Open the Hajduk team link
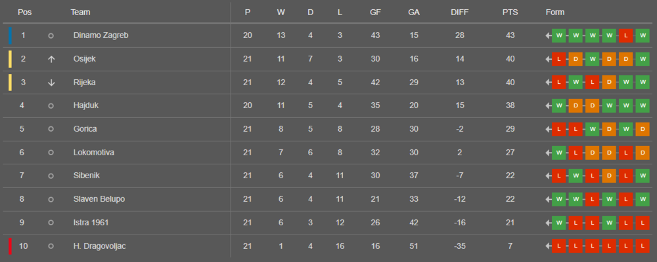The image size is (657, 262). tap(87, 105)
